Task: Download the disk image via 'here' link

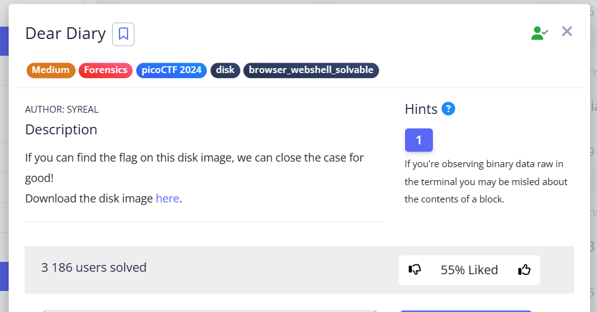Action: 167,199
